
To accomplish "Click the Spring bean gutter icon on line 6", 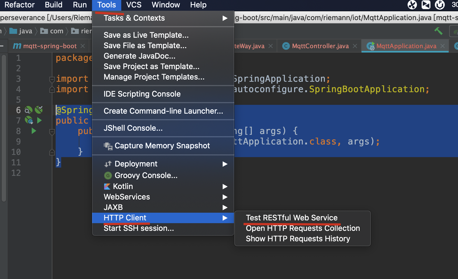I will [x=29, y=110].
